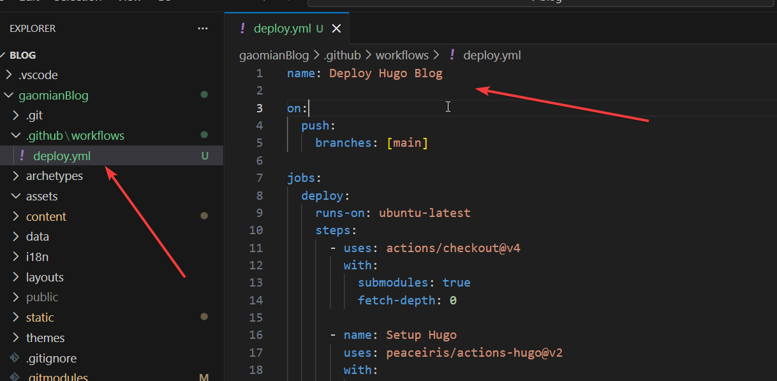This screenshot has height=381, width=777.
Task: Click the untracked U badge on deploy.yml in Explorer
Action: [205, 156]
